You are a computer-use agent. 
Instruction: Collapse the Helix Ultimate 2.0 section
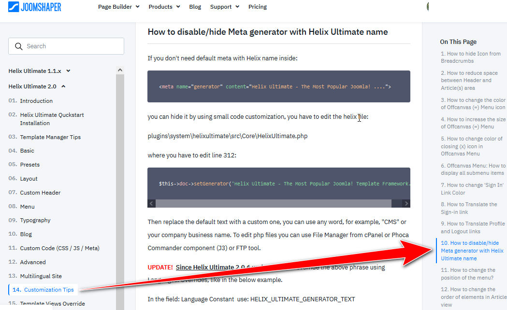pyautogui.click(x=37, y=86)
